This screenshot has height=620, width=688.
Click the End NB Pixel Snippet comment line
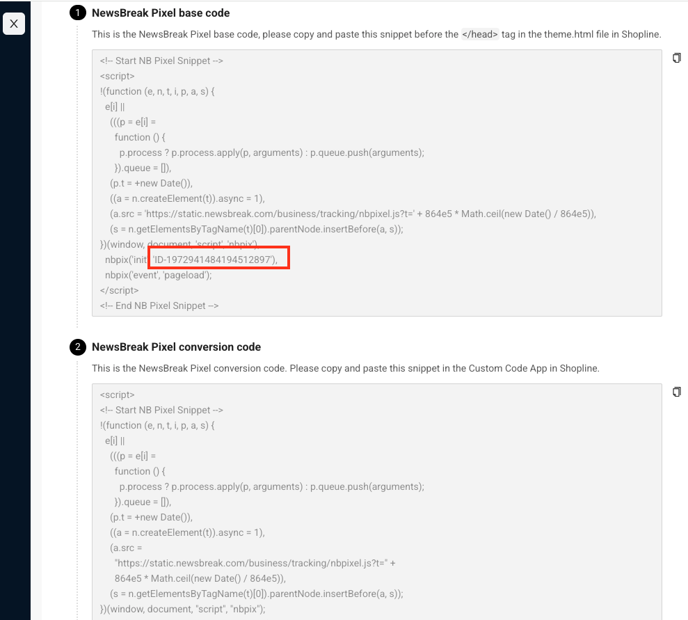(x=159, y=305)
